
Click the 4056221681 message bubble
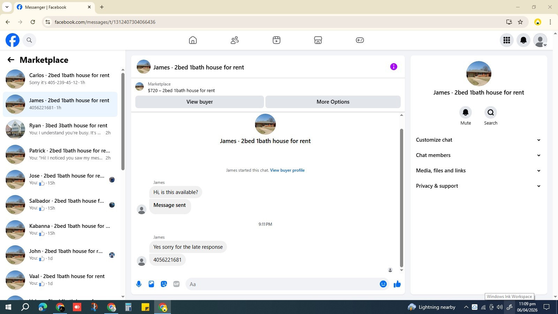[167, 260]
